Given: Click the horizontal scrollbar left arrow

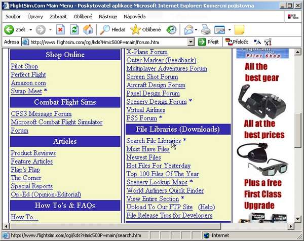Looking at the screenshot, I should click(6, 226).
